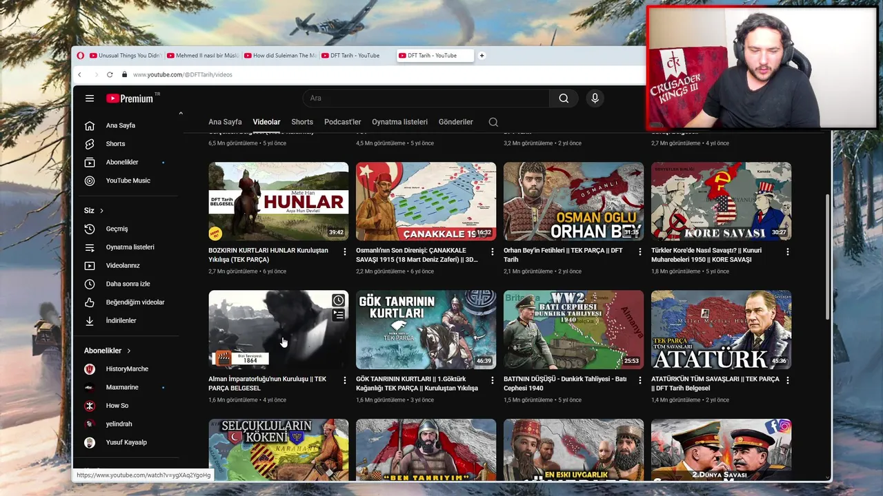Click the Opera browser menu icon

pyautogui.click(x=81, y=55)
